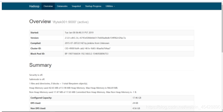This screenshot has height=112, width=223.
Task: Click the DFS Used: label
Action: click(36, 103)
